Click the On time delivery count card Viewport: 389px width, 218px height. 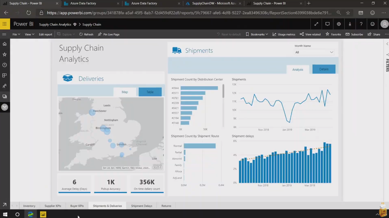click(x=147, y=184)
